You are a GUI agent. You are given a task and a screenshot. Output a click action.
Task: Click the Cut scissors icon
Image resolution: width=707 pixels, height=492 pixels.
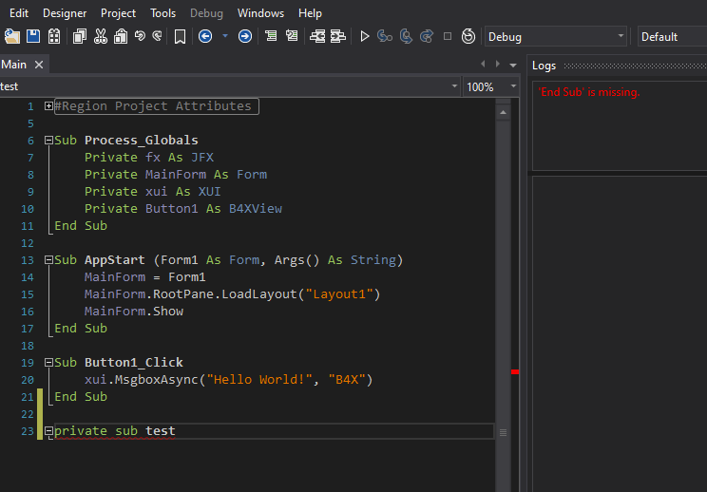100,36
